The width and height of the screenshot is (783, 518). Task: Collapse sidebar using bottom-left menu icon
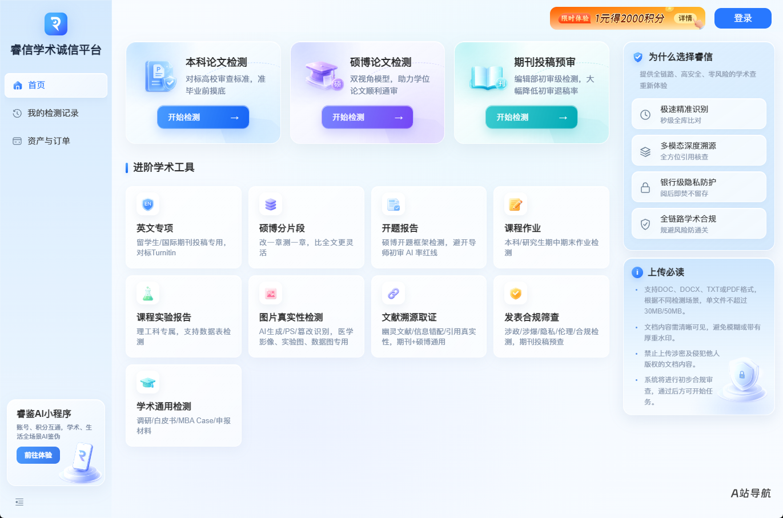[19, 502]
